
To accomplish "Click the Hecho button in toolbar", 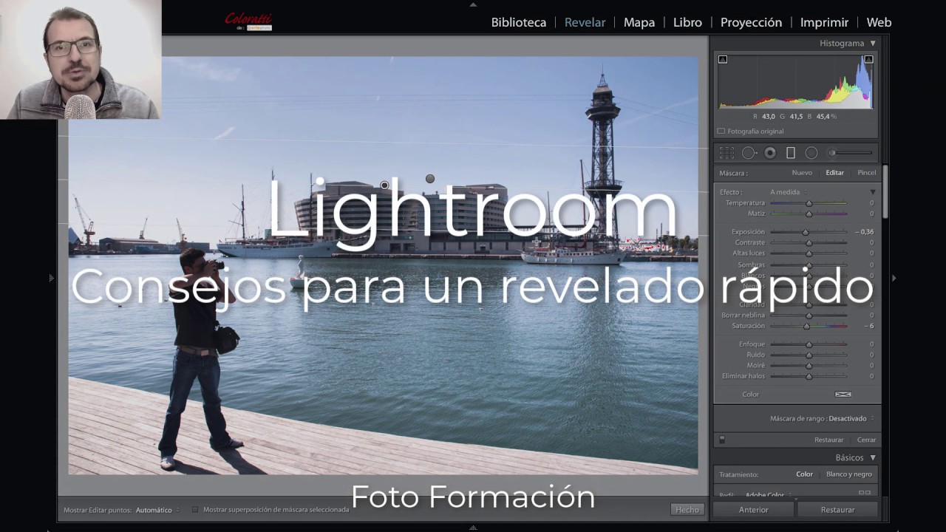I will [x=687, y=510].
